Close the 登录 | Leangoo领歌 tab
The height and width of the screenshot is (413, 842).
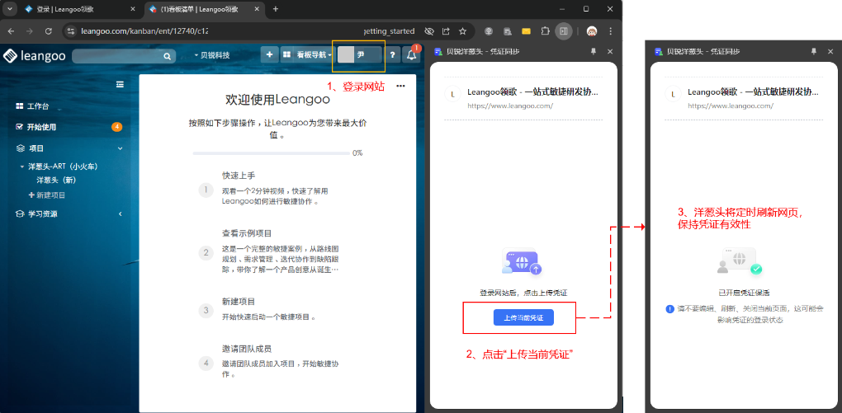pyautogui.click(x=133, y=9)
